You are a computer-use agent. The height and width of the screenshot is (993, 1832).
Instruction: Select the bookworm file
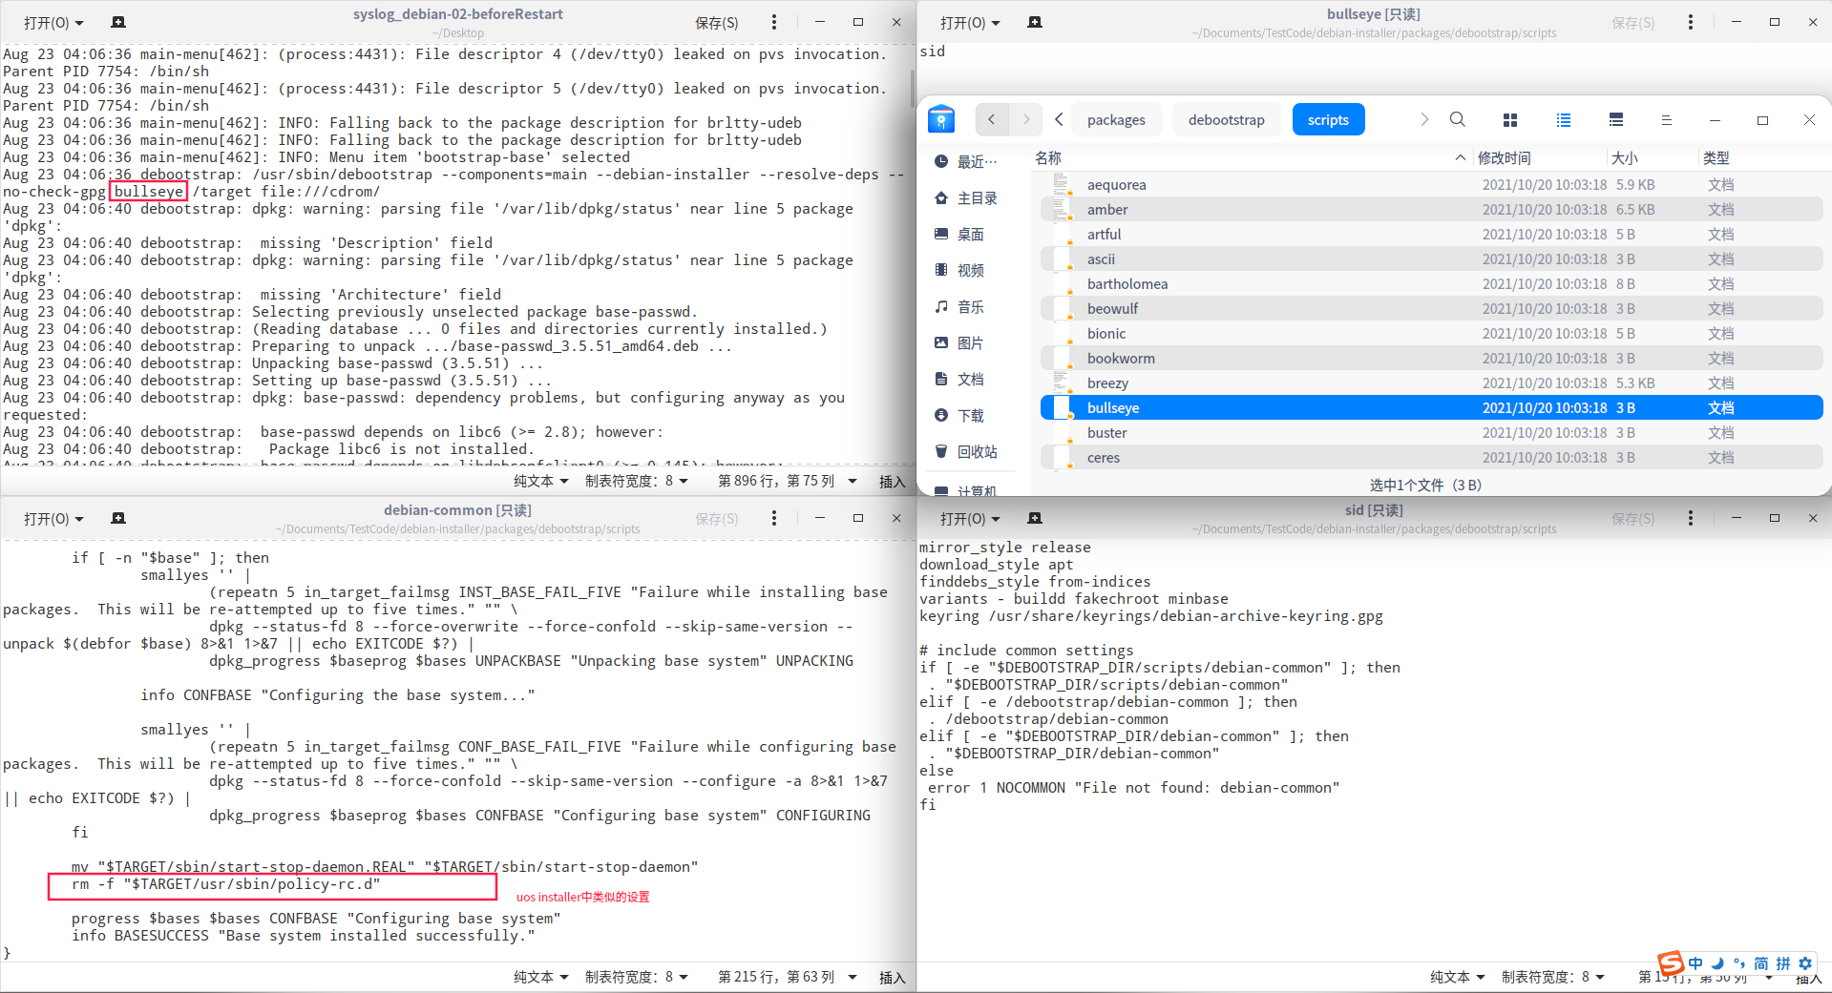coord(1432,358)
